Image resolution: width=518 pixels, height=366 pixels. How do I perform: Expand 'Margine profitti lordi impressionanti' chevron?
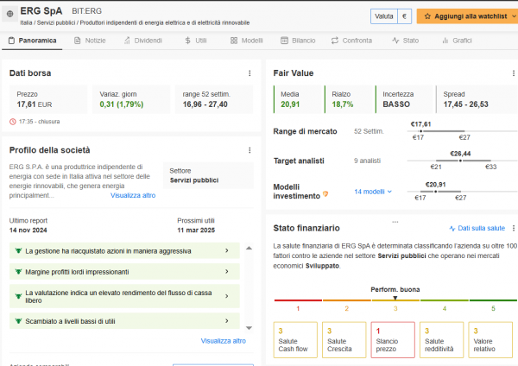tap(226, 272)
